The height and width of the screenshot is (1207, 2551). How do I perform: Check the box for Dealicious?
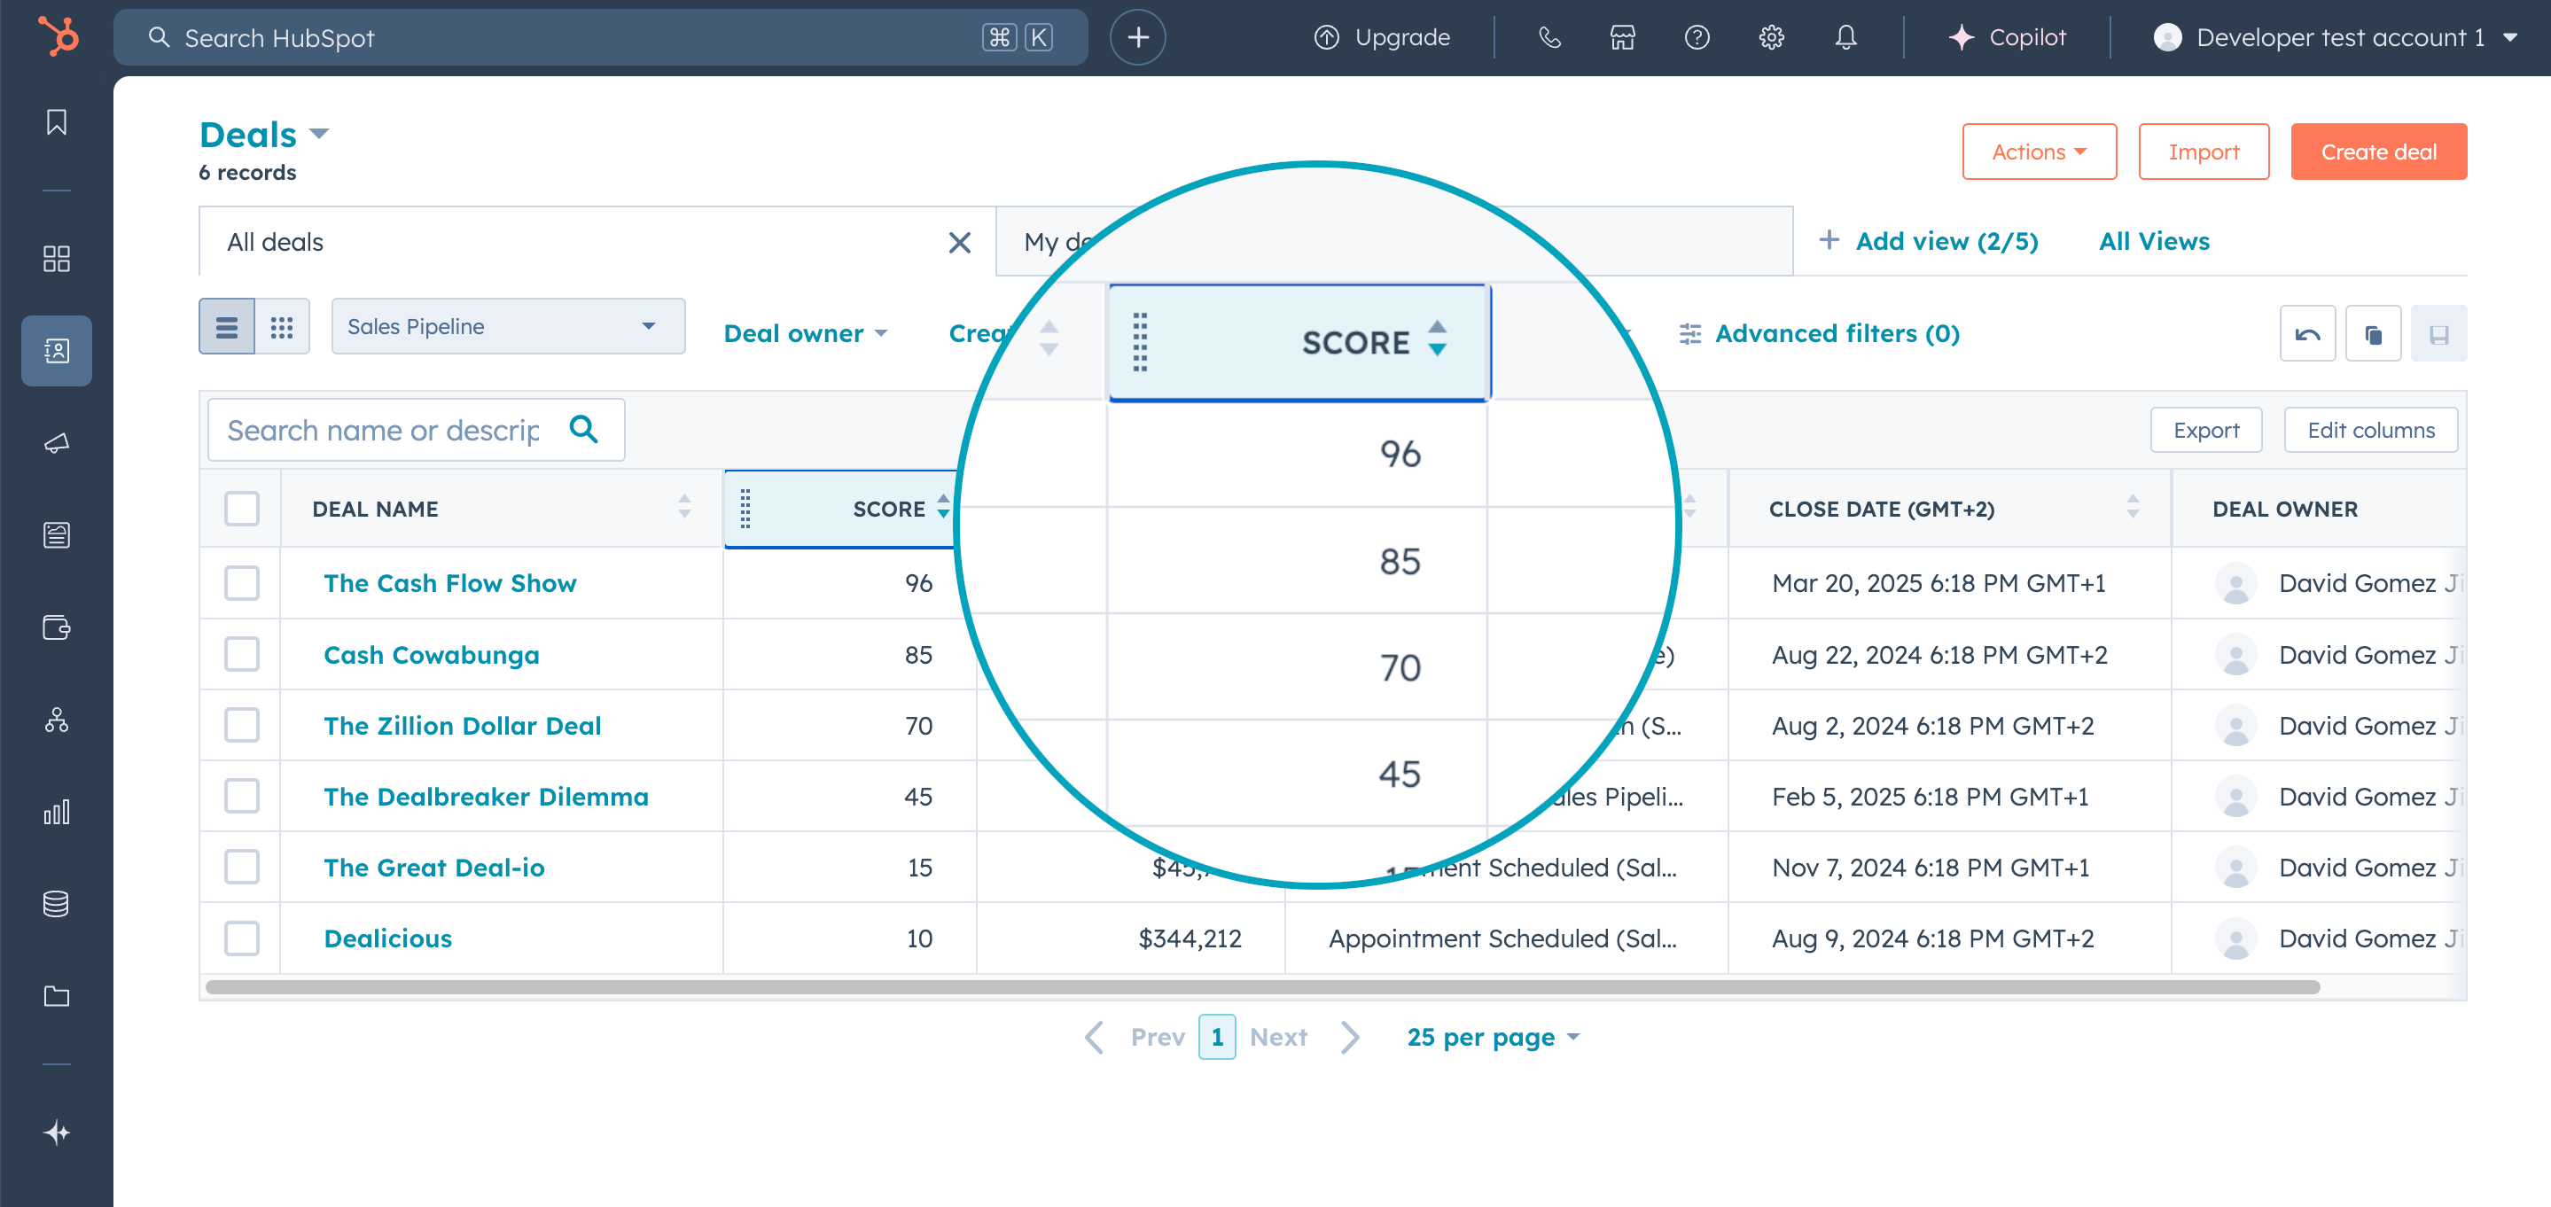click(242, 938)
